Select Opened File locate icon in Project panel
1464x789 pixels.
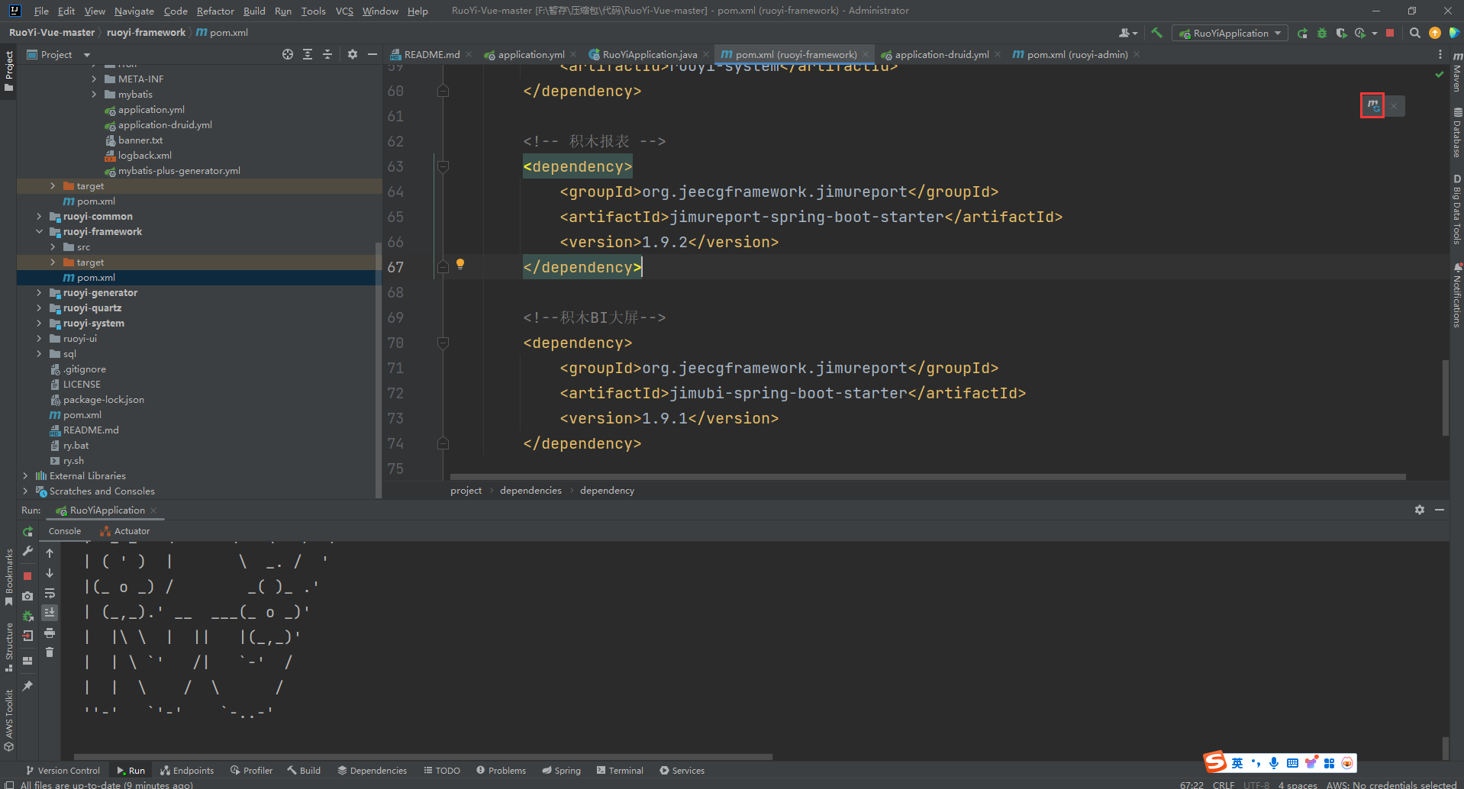click(287, 54)
